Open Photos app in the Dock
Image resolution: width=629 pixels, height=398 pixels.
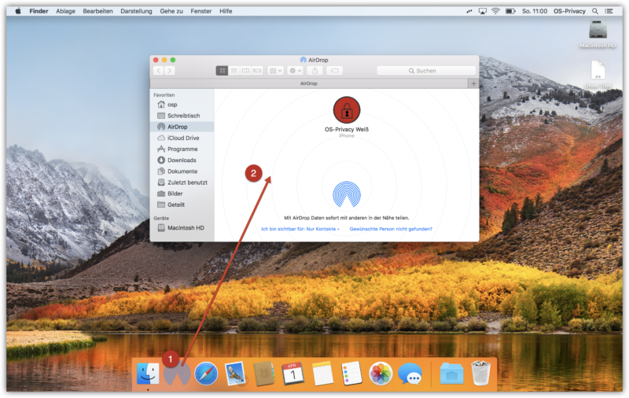click(381, 374)
